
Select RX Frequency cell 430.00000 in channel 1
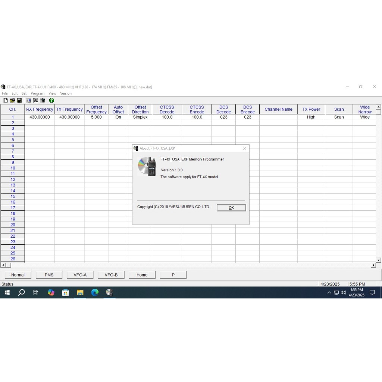coord(40,117)
